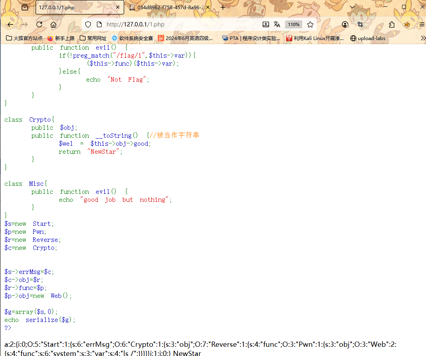This screenshot has width=426, height=356.
Task: Click the translate page icon
Action: (277, 24)
